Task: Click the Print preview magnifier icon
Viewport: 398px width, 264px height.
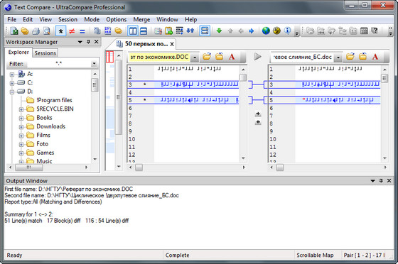Action: (46, 31)
